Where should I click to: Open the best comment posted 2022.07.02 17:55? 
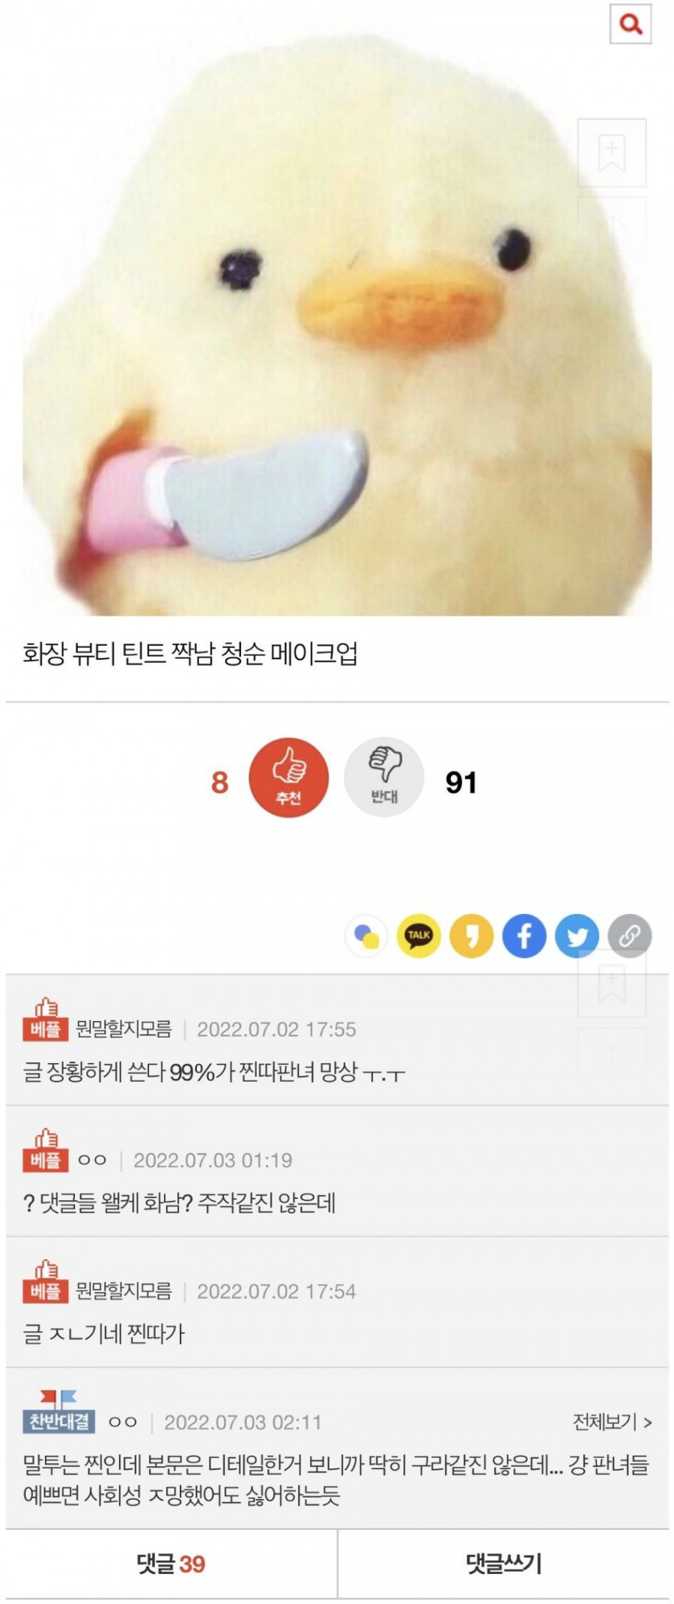pyautogui.click(x=337, y=1040)
